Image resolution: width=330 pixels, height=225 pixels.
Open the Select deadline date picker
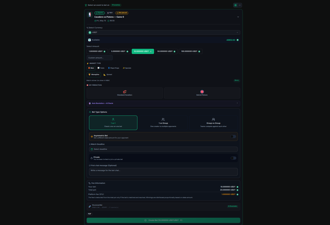(163, 149)
